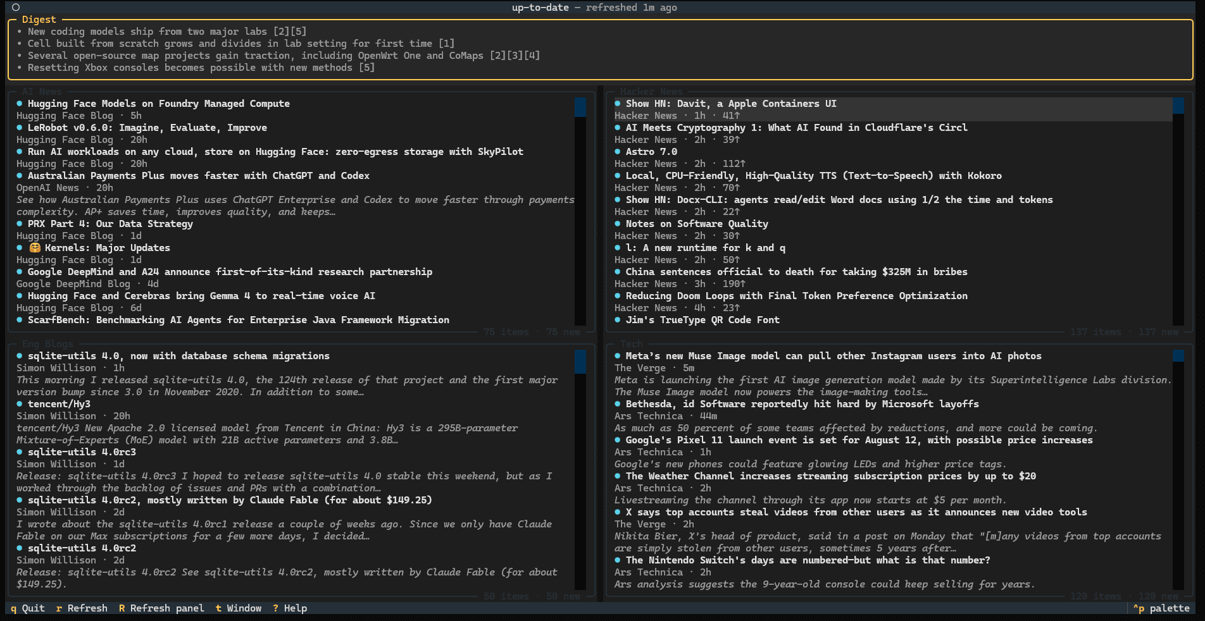Open the command palette
This screenshot has height=621, width=1205.
click(x=1161, y=608)
